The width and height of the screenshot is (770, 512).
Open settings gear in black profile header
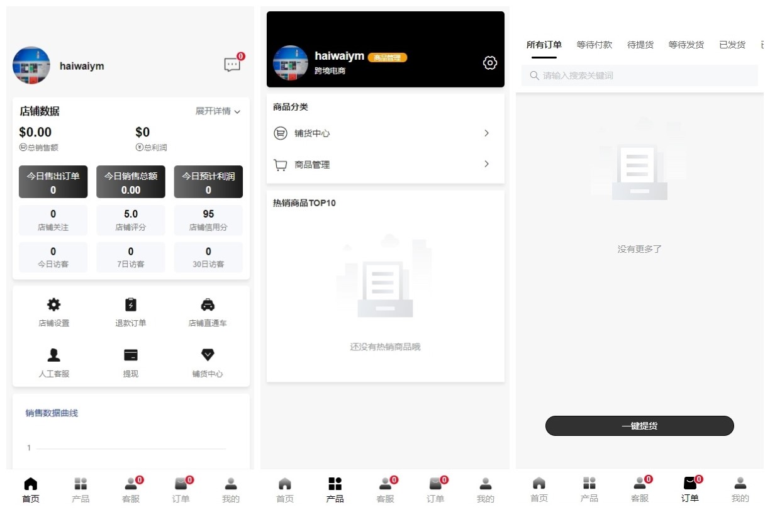coord(489,63)
